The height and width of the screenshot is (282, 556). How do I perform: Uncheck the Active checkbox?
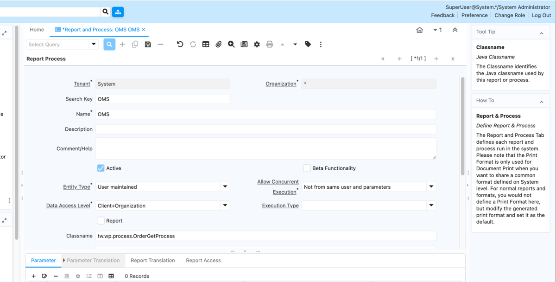click(x=101, y=168)
